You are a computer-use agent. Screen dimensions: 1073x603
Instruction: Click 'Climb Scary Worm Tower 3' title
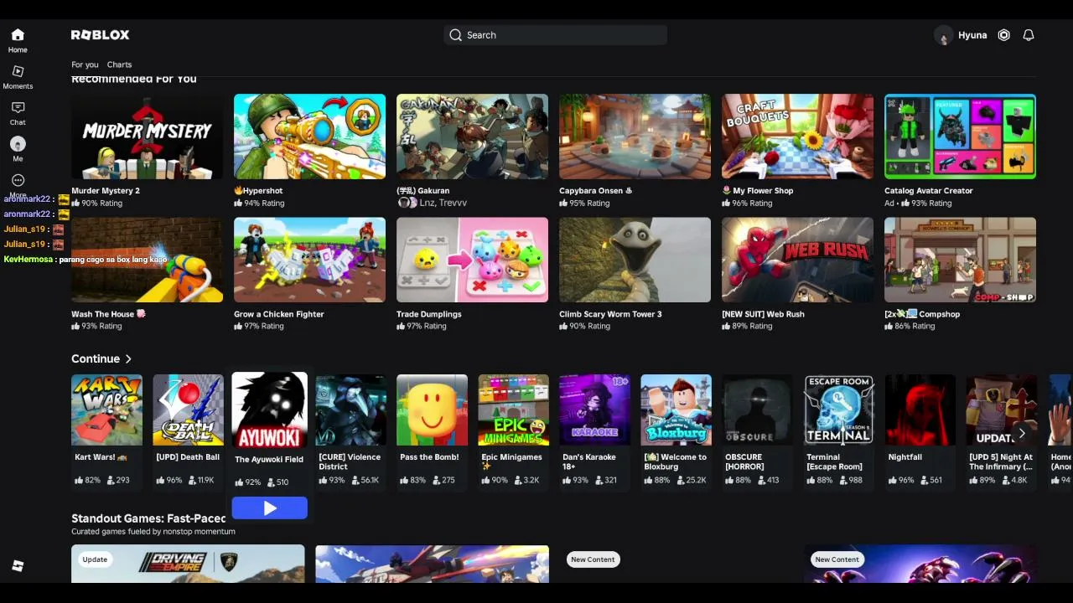[610, 314]
